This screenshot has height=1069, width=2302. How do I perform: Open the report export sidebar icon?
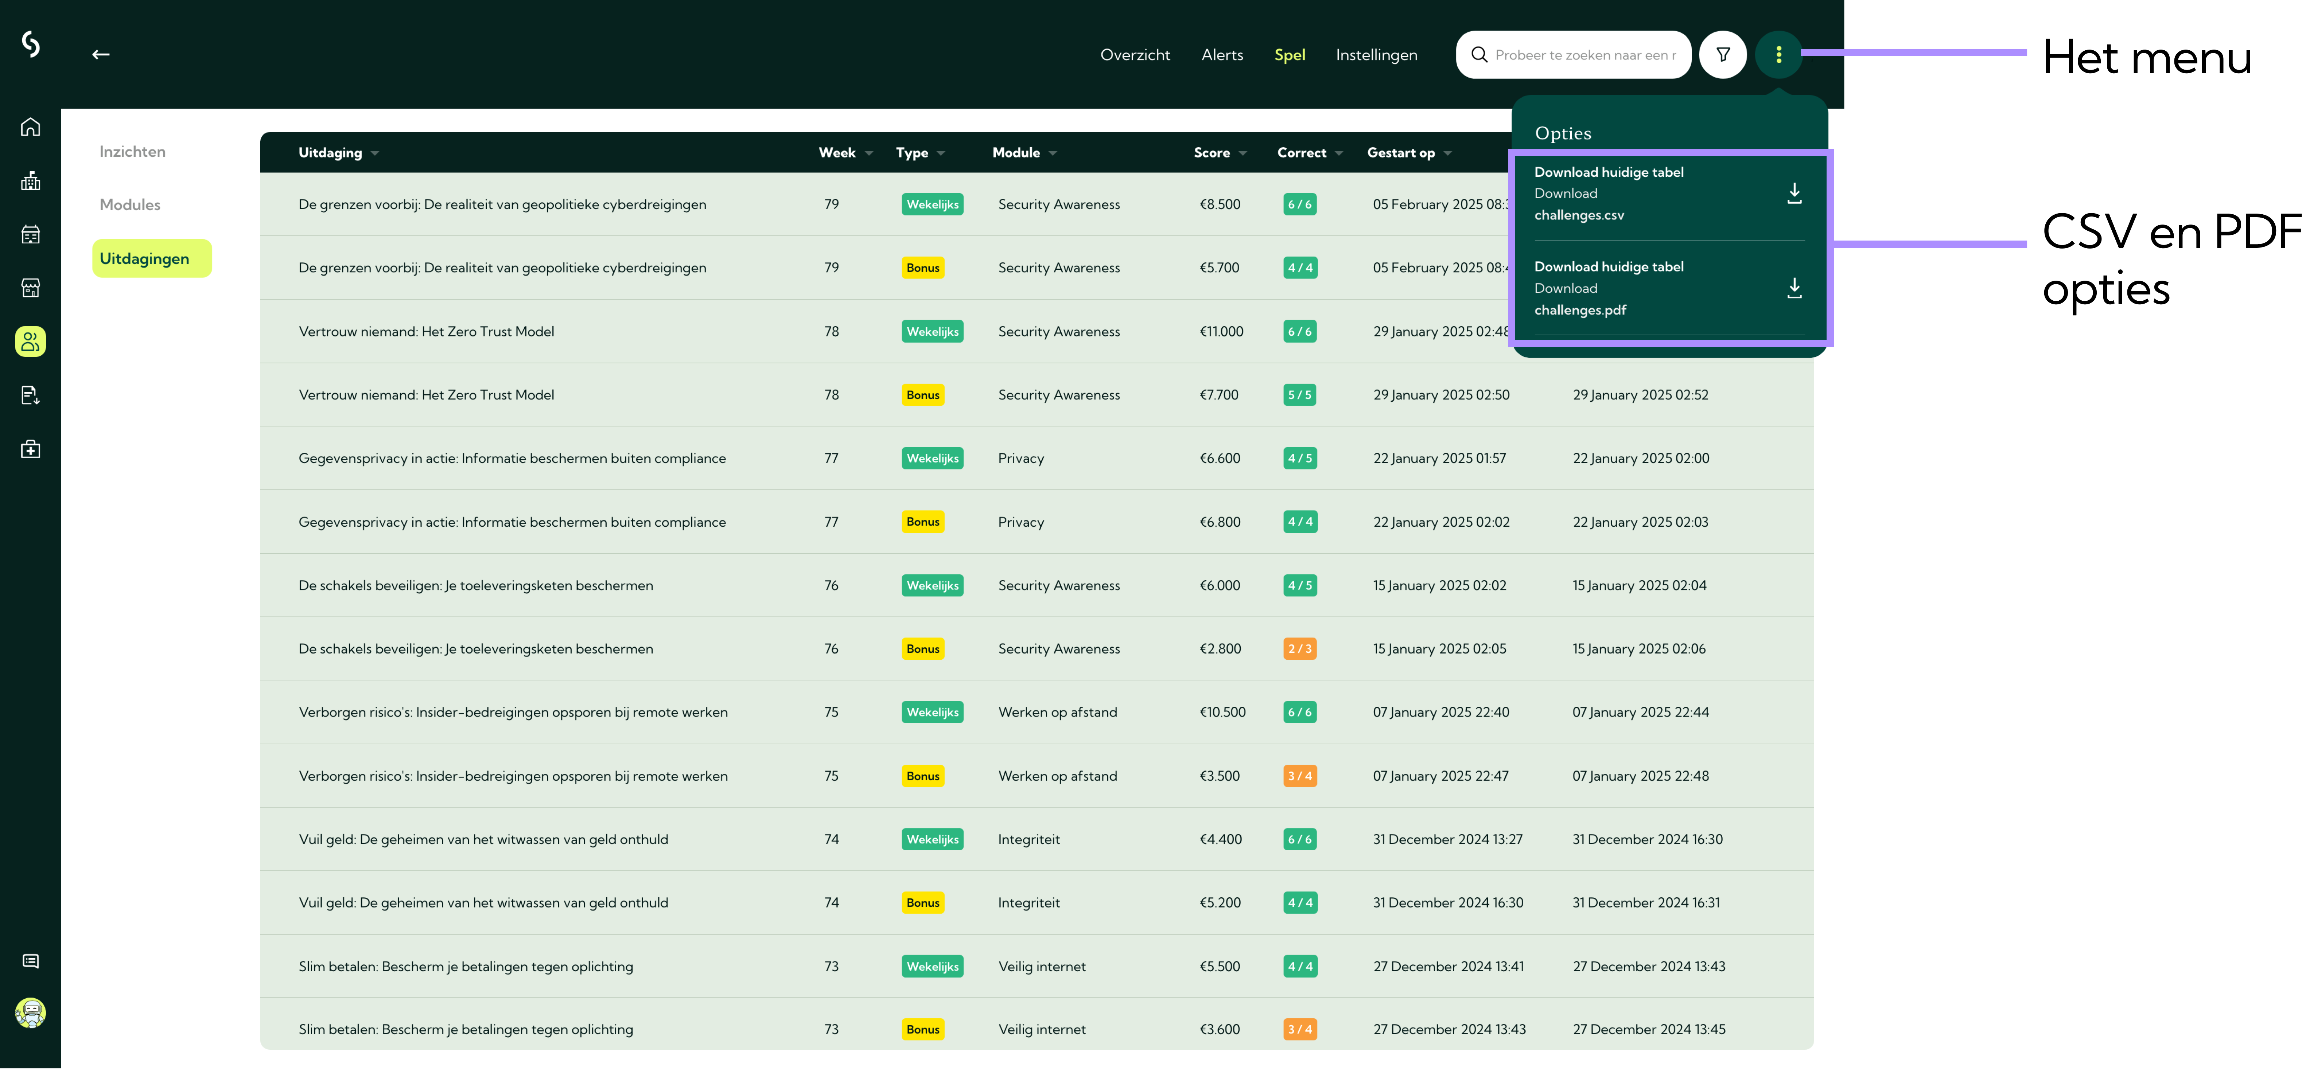pyautogui.click(x=30, y=395)
